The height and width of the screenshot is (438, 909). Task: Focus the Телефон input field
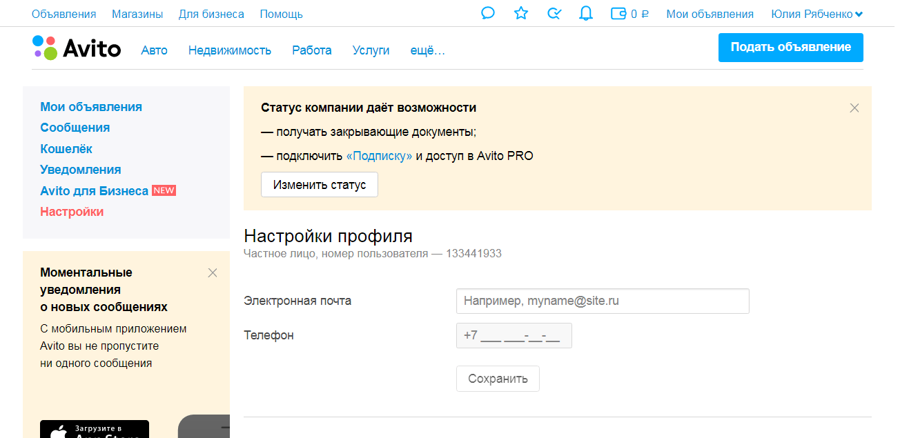coord(514,335)
